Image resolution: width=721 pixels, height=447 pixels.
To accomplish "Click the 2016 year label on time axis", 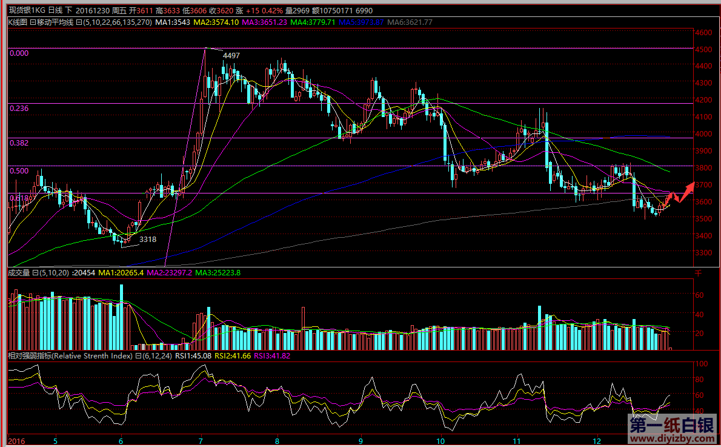I will click(17, 440).
